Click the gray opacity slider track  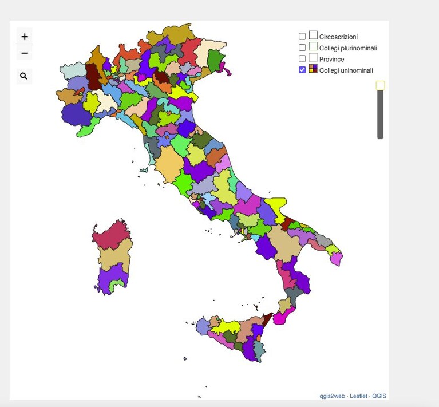click(380, 114)
